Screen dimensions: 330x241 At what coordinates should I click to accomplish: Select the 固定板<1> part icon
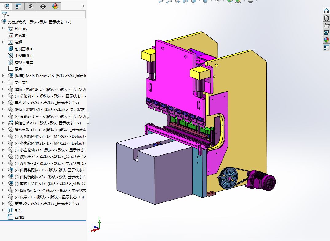10,190
